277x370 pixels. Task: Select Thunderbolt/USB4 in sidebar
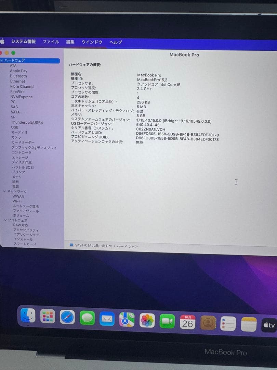click(27, 122)
